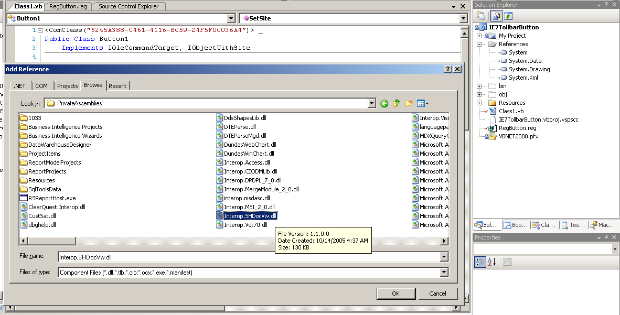This screenshot has height=315, width=620.
Task: Collapse the ComClass code region
Action: click(40, 30)
